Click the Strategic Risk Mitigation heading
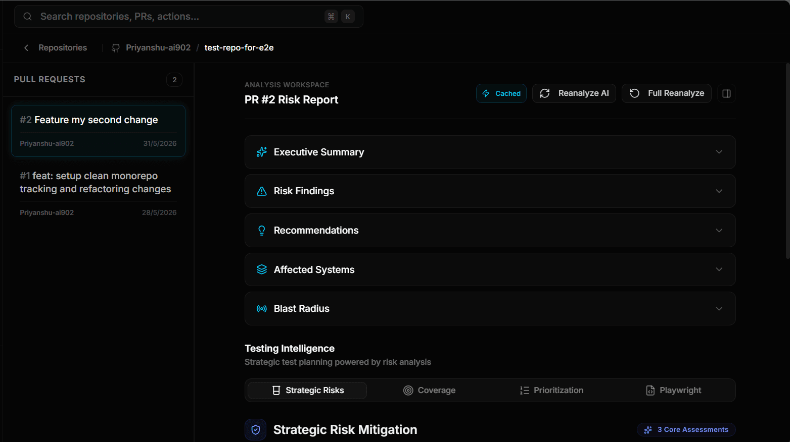This screenshot has width=790, height=442. click(x=345, y=430)
